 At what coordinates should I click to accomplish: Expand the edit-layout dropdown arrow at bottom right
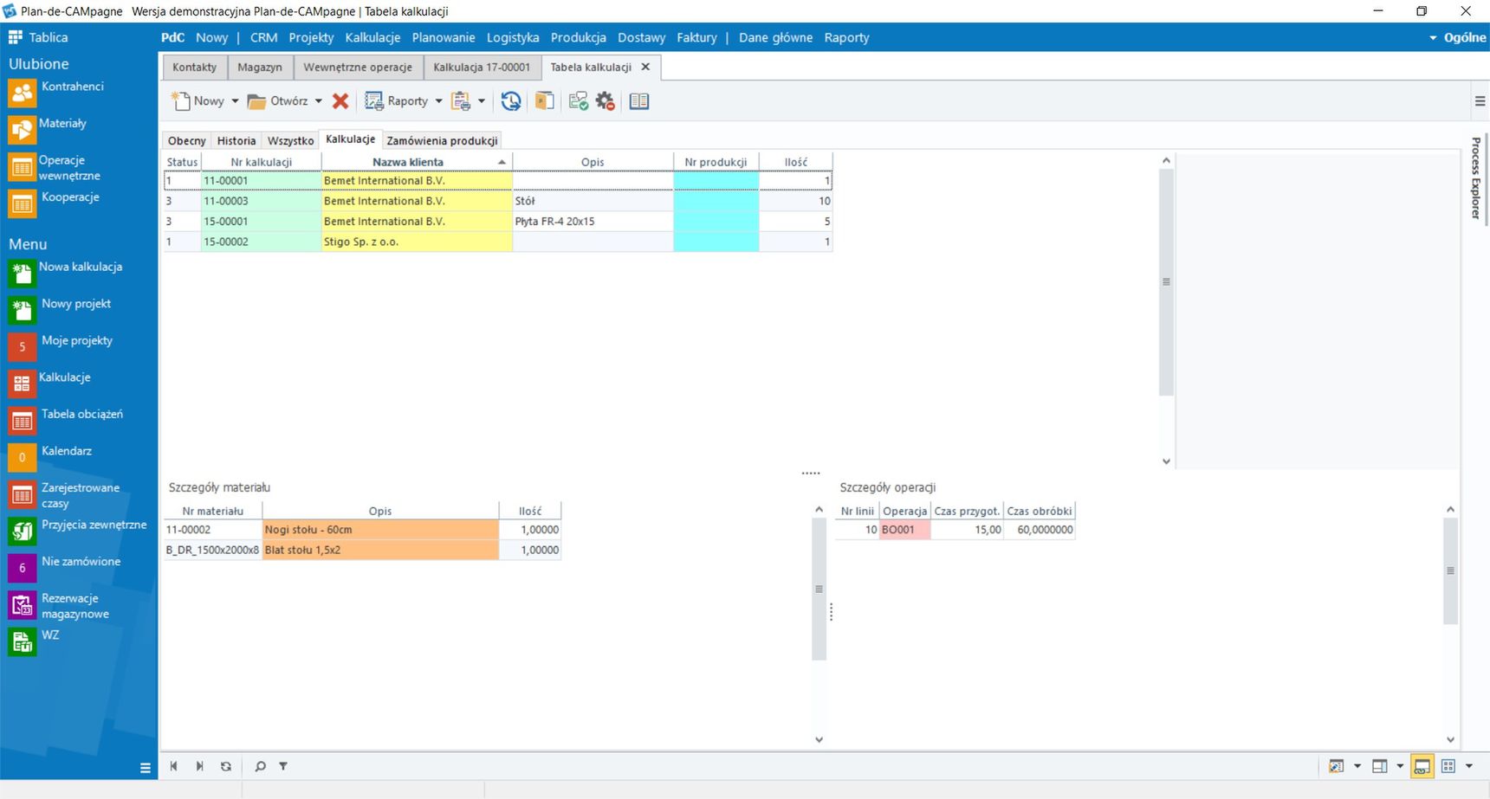click(x=1357, y=766)
